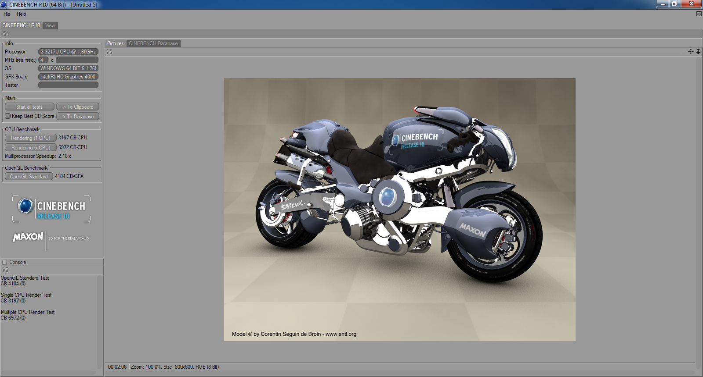This screenshot has width=703, height=377.
Task: Open the CINEBENCH Database tab
Action: (x=153, y=43)
